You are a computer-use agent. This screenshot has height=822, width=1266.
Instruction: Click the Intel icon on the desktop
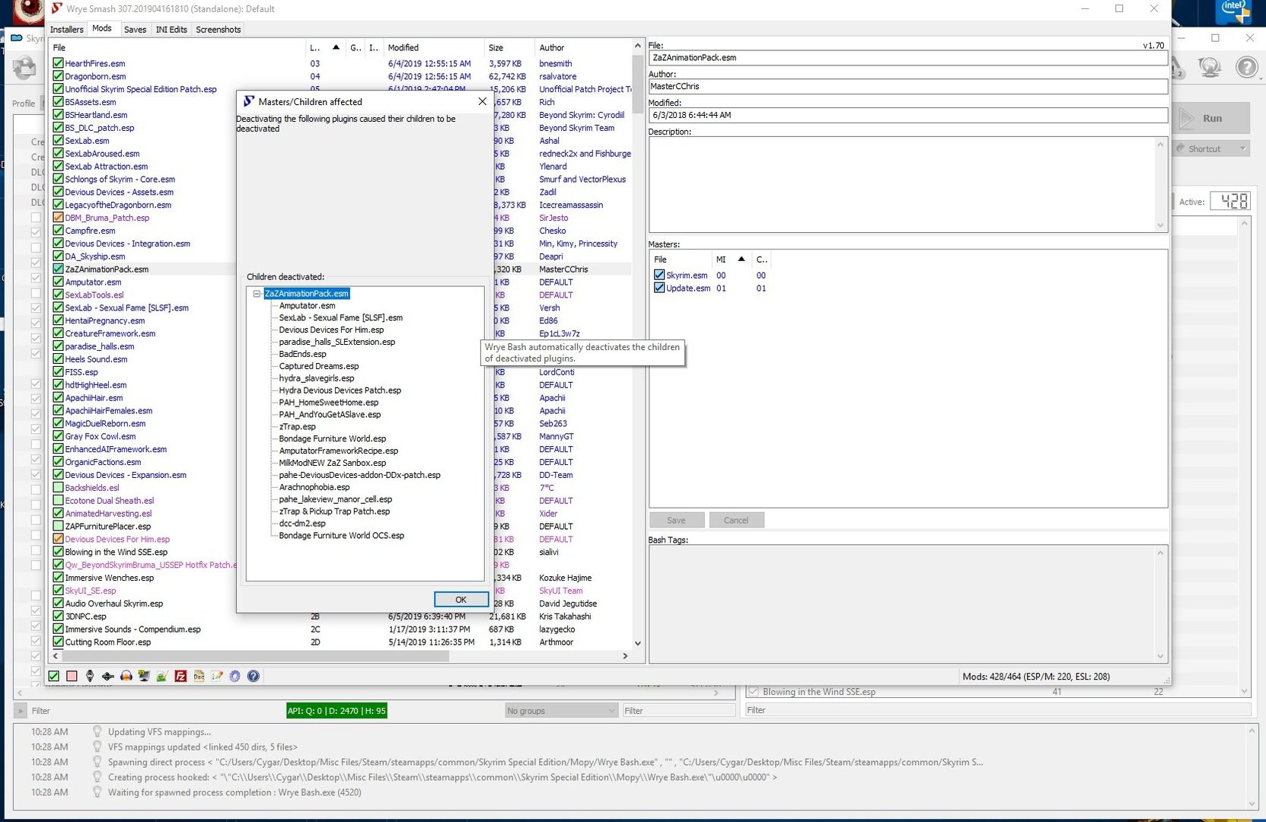[1233, 12]
